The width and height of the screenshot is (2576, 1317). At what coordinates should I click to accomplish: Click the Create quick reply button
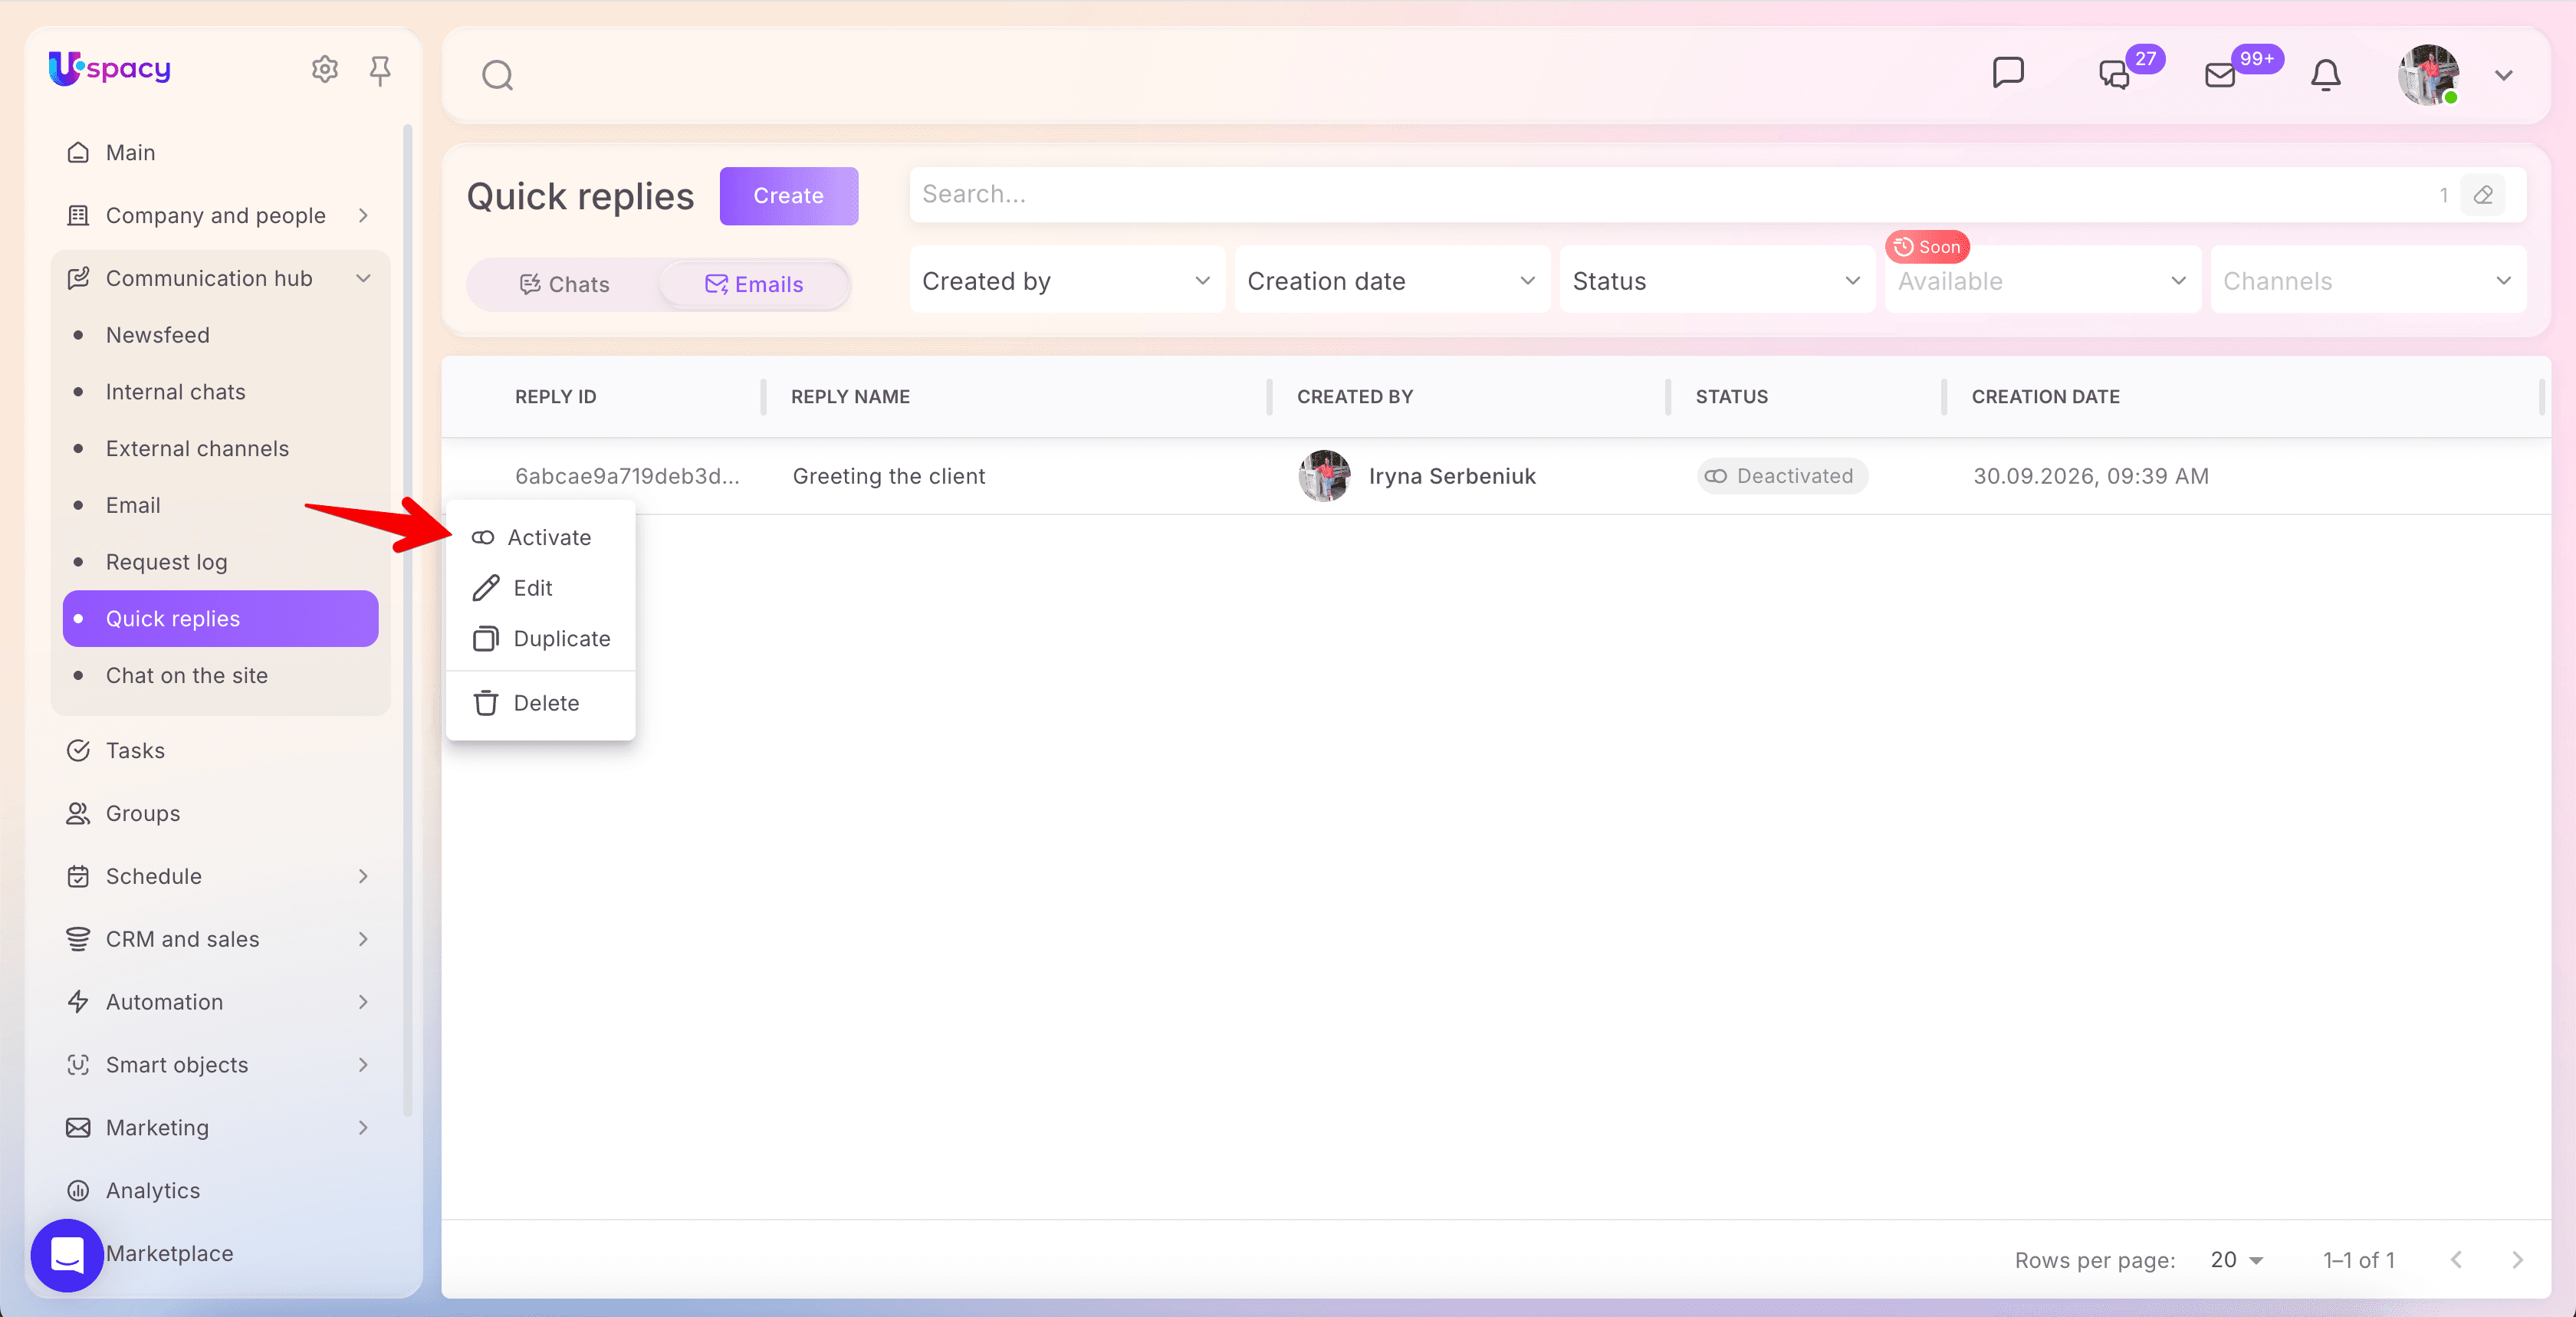[788, 196]
